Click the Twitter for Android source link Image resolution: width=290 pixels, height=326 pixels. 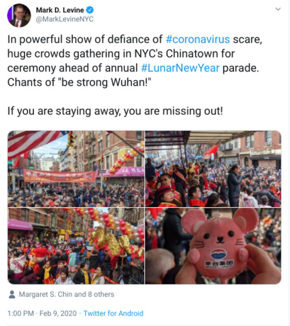click(x=113, y=313)
